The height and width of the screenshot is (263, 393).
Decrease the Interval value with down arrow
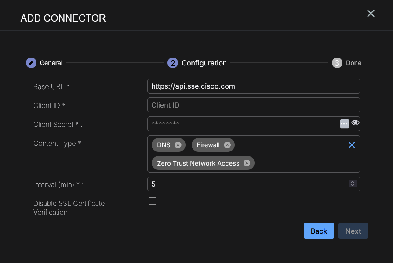tap(352, 186)
